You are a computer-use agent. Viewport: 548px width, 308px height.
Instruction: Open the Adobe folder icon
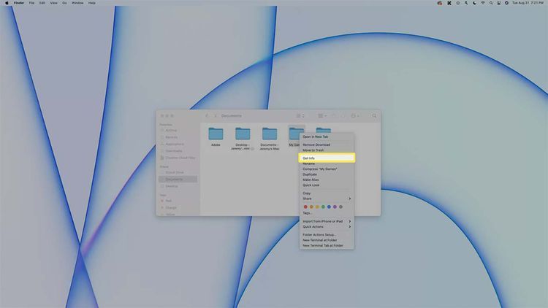pos(216,134)
